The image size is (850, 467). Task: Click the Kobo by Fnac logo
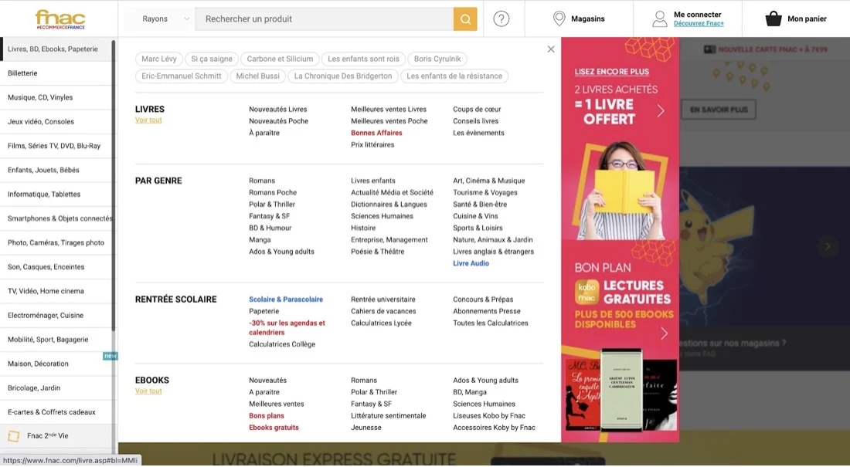(586, 293)
